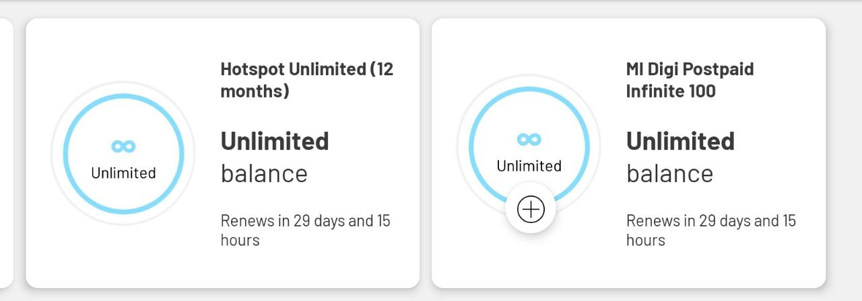Click 'Unlimited' label inside Postpaid circle

(529, 166)
